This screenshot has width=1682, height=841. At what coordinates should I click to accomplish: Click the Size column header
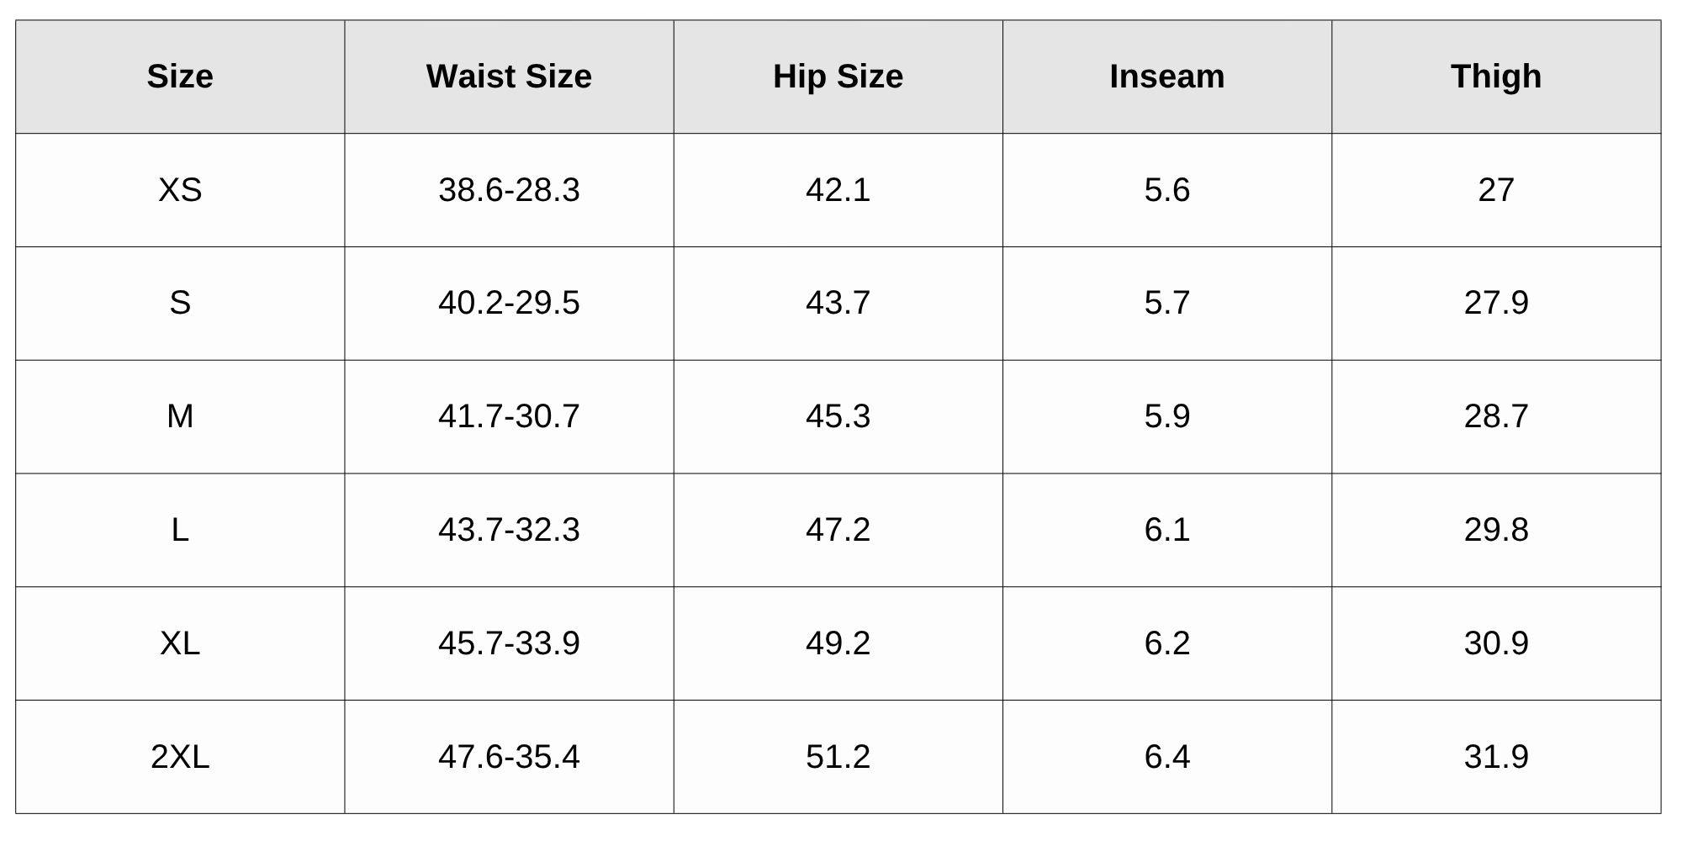point(180,77)
